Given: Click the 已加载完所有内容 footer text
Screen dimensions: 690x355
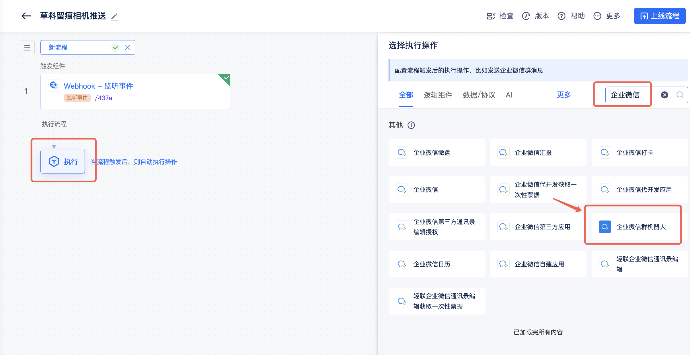Looking at the screenshot, I should (x=538, y=332).
